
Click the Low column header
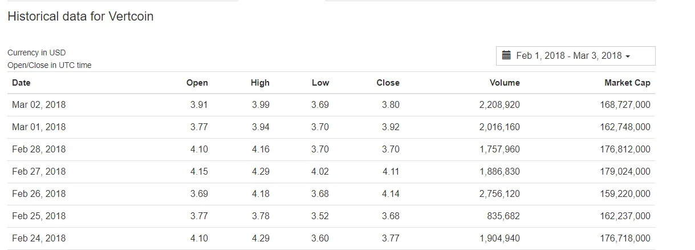[320, 83]
